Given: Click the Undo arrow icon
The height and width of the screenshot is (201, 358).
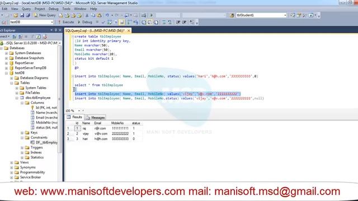Looking at the screenshot, I should pyautogui.click(x=107, y=15).
